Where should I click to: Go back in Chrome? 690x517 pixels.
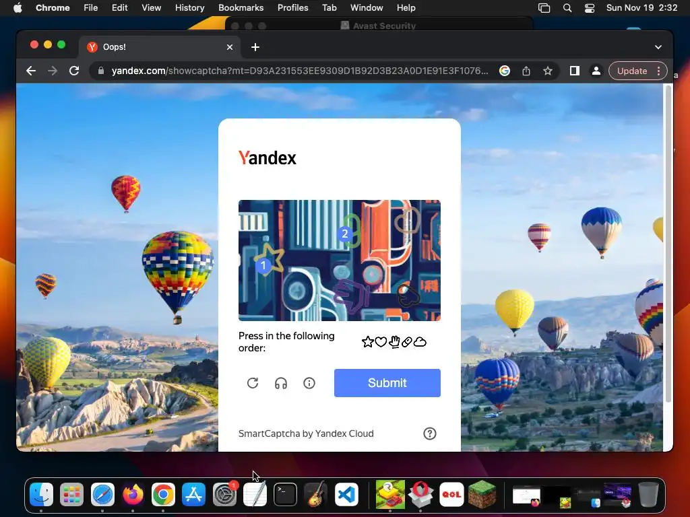pos(31,71)
